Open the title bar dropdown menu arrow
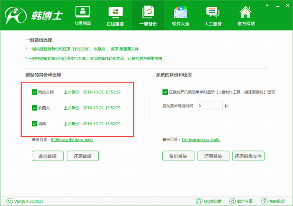The width and height of the screenshot is (293, 206). pyautogui.click(x=267, y=5)
